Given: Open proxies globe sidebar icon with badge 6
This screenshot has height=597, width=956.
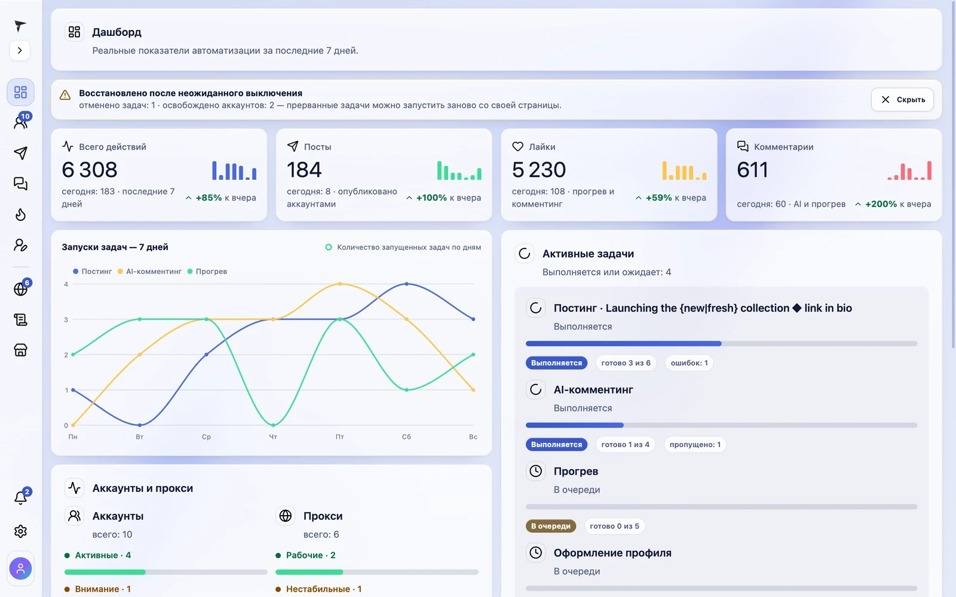Looking at the screenshot, I should click(x=20, y=289).
